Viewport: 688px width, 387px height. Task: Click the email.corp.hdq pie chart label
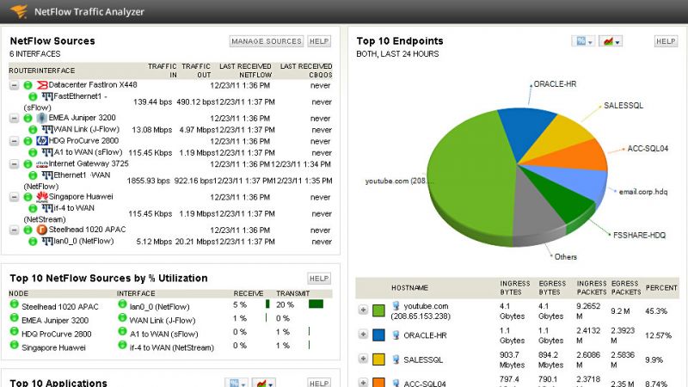[x=643, y=192]
